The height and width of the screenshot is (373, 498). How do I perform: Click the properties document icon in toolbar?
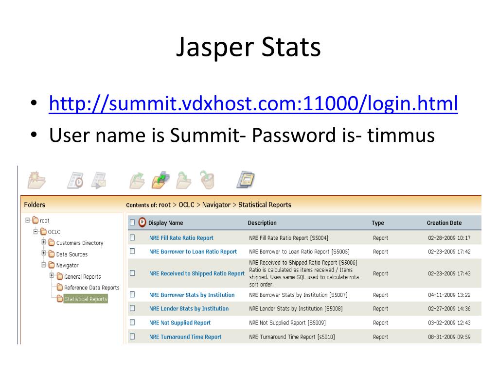pyautogui.click(x=246, y=180)
